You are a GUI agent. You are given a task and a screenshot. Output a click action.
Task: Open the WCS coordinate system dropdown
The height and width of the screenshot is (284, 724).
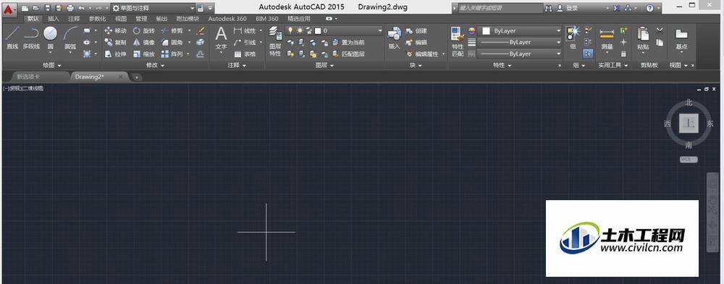tap(689, 160)
